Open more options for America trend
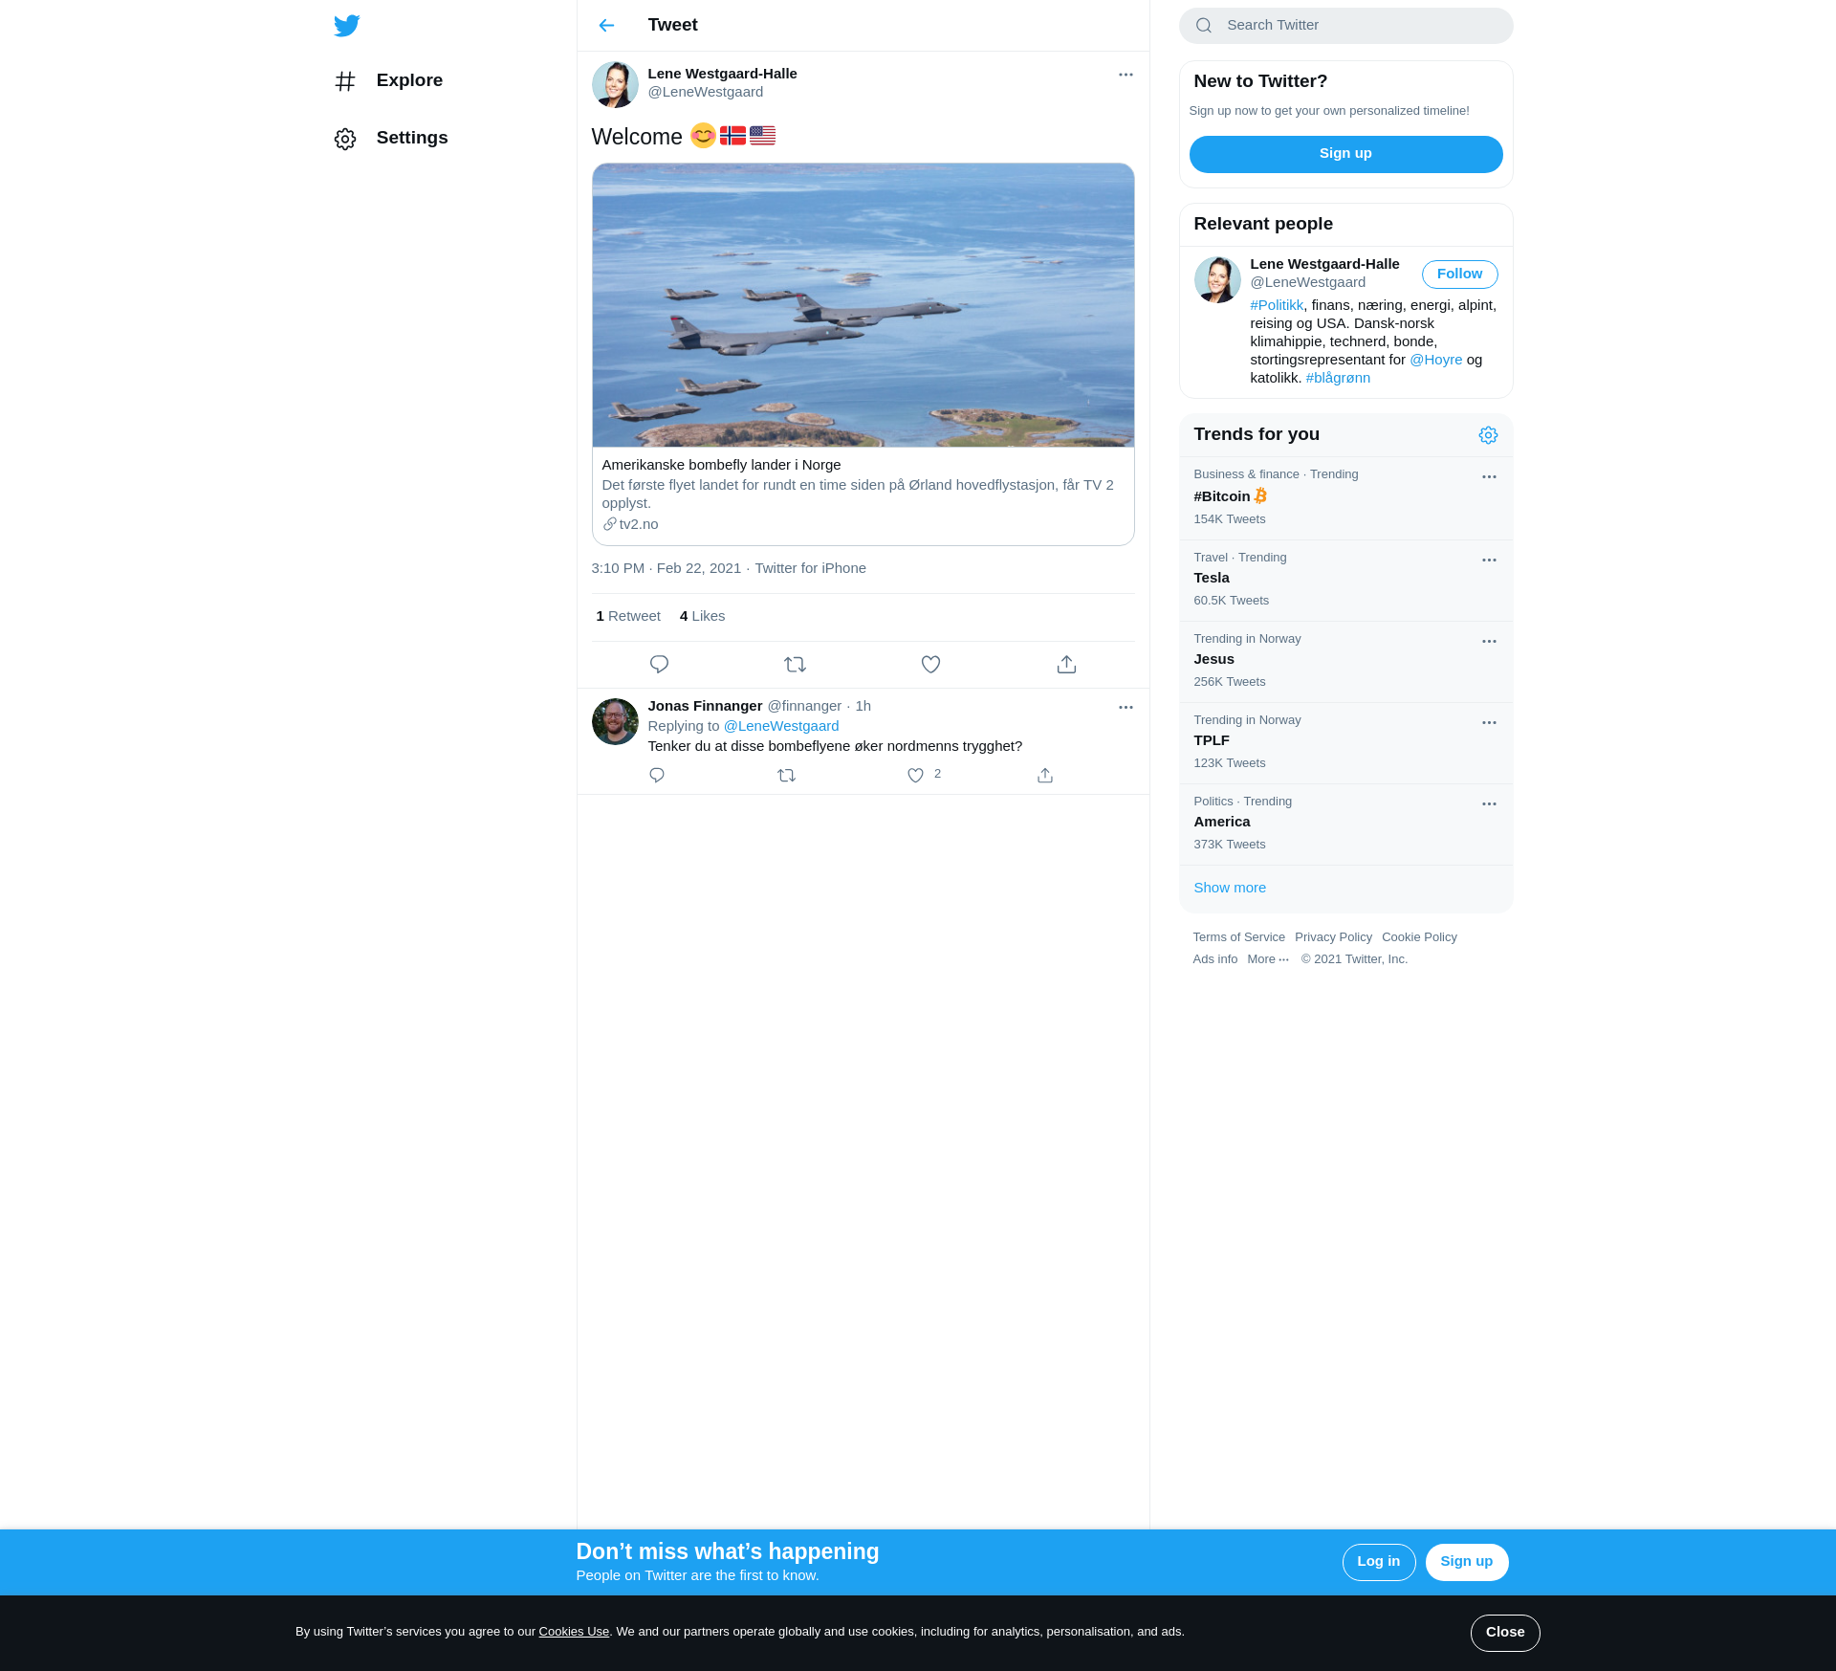Screen dimensions: 1836x1671 point(1489,803)
